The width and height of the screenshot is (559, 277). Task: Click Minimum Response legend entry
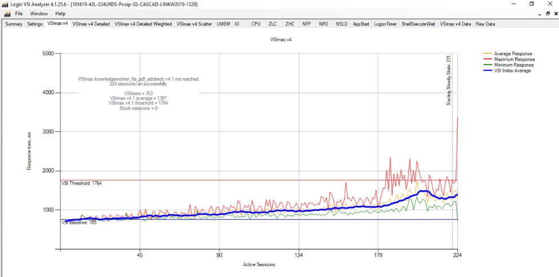coord(509,65)
